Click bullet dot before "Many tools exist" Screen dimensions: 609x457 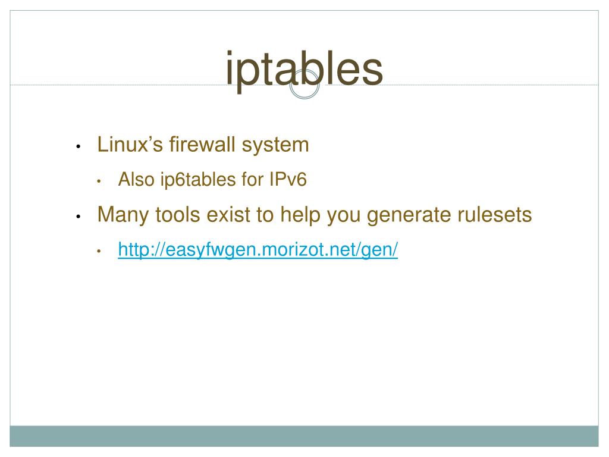point(79,217)
